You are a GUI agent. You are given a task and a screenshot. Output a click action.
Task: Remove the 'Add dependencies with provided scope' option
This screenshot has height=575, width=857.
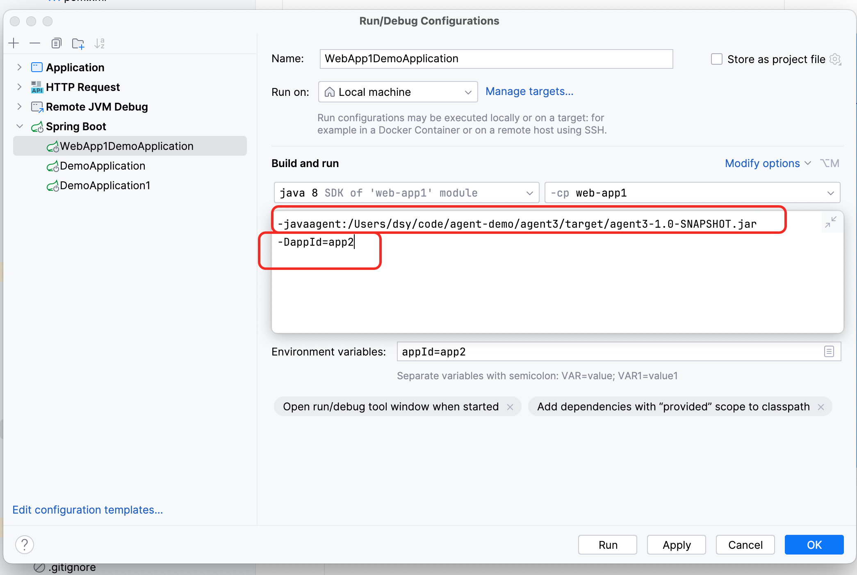click(x=821, y=407)
